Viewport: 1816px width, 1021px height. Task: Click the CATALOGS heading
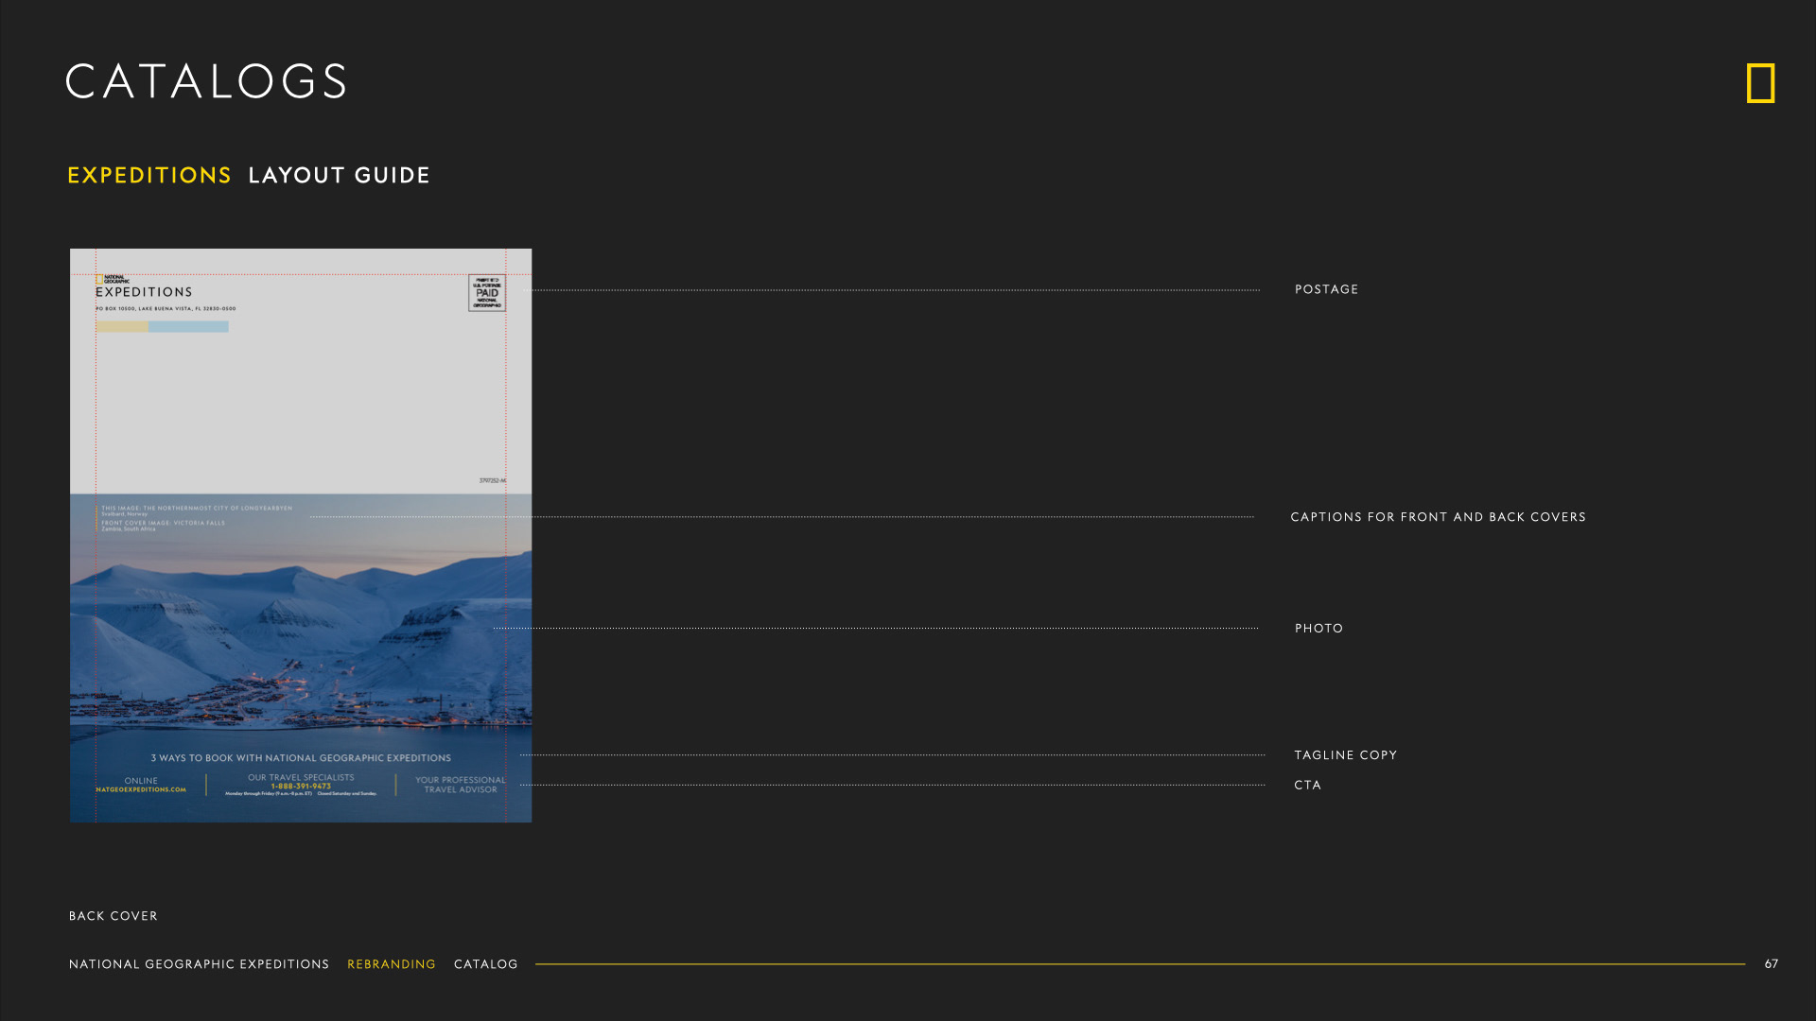(x=206, y=82)
